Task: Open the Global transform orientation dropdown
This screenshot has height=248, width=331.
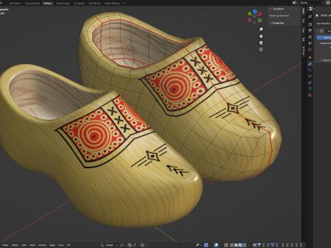Action: 109,245
